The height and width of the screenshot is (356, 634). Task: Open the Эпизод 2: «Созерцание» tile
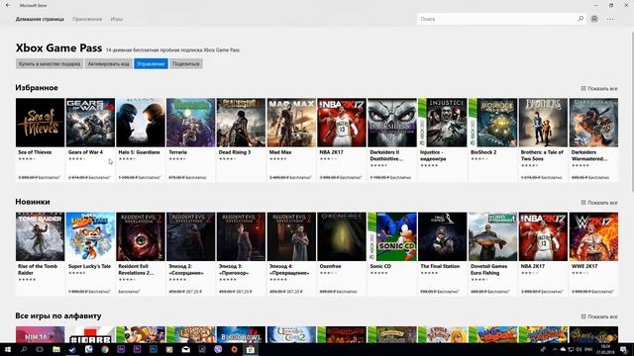click(x=191, y=254)
